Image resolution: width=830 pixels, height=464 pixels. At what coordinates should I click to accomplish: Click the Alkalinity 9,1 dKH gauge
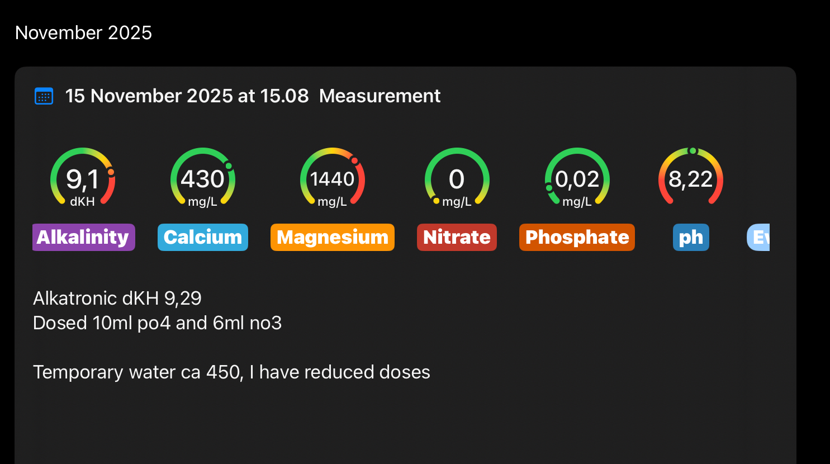tap(83, 179)
